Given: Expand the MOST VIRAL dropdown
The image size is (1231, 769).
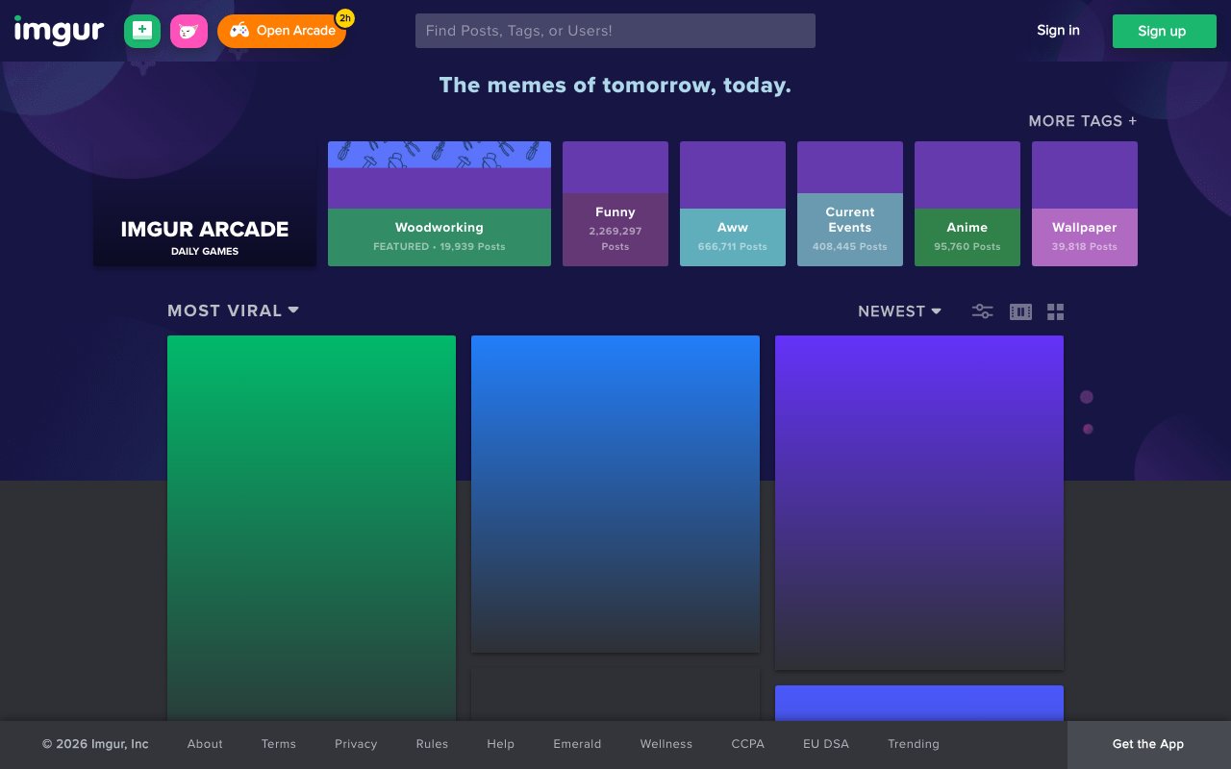Looking at the screenshot, I should click(x=233, y=310).
